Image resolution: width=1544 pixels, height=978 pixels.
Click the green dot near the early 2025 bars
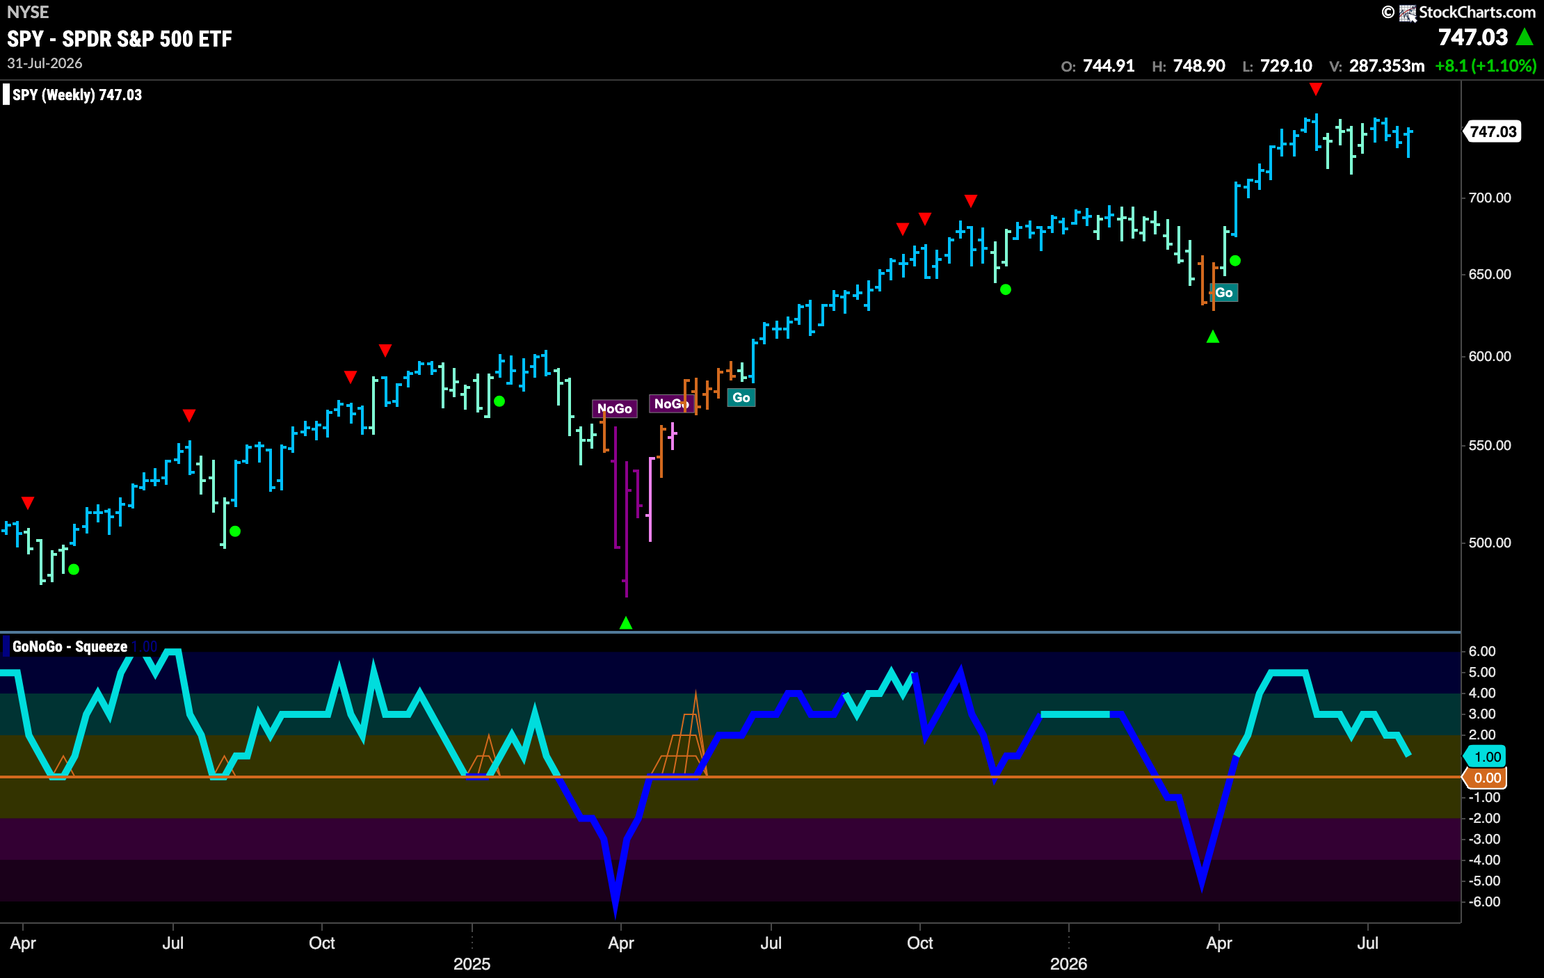tap(499, 401)
